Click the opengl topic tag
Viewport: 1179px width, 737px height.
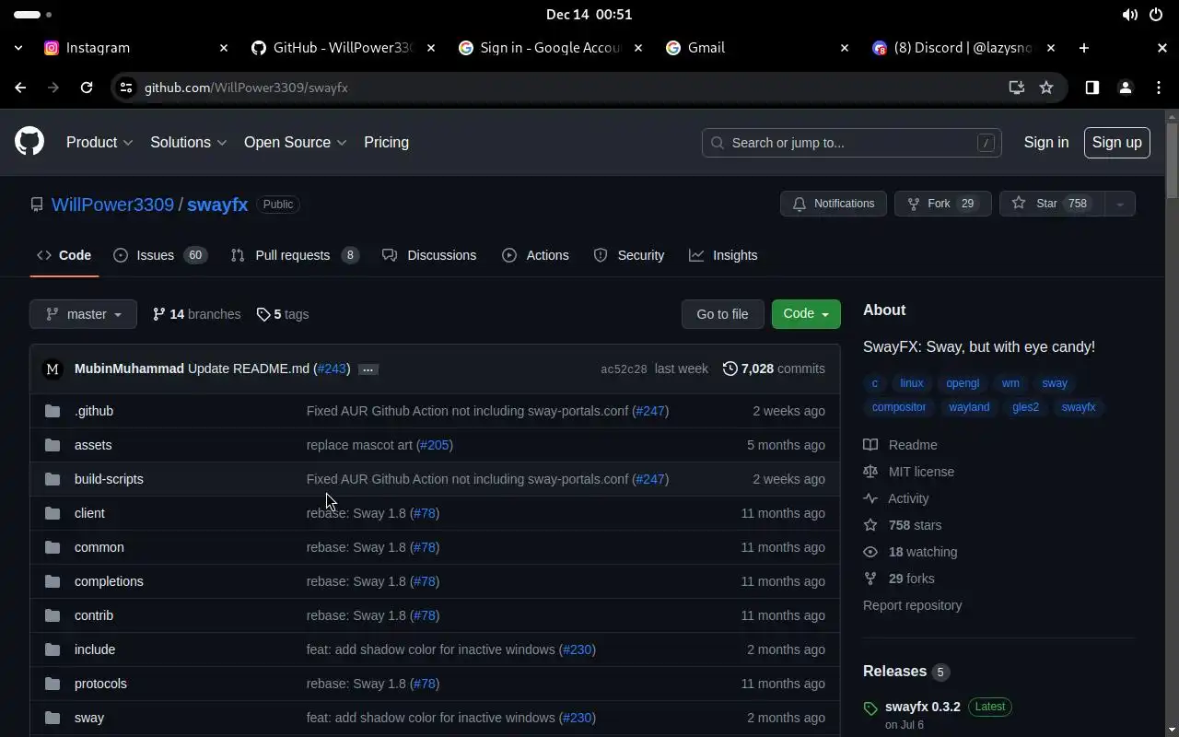(963, 383)
